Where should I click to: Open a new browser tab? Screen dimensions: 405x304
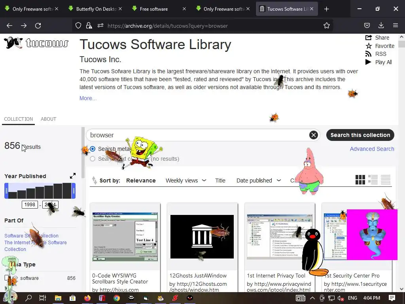pos(326,9)
